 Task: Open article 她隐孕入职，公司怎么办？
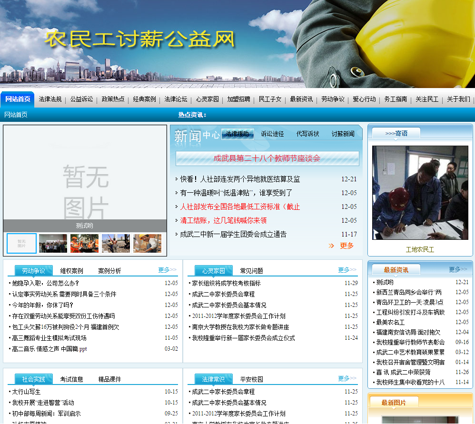[45, 283]
